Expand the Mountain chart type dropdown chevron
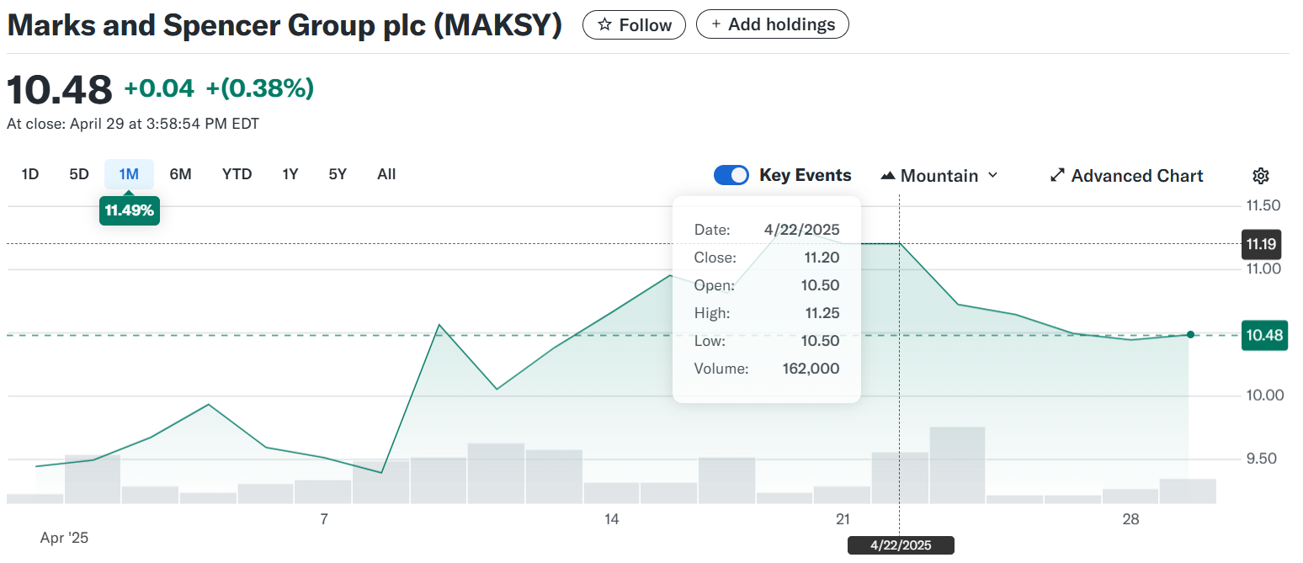 coord(992,175)
